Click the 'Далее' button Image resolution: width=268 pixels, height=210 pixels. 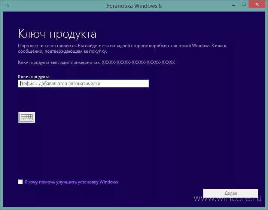[231, 193]
